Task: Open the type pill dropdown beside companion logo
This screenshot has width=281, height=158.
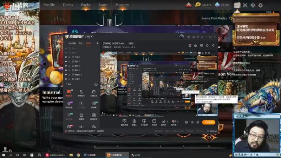Action: click(x=89, y=37)
